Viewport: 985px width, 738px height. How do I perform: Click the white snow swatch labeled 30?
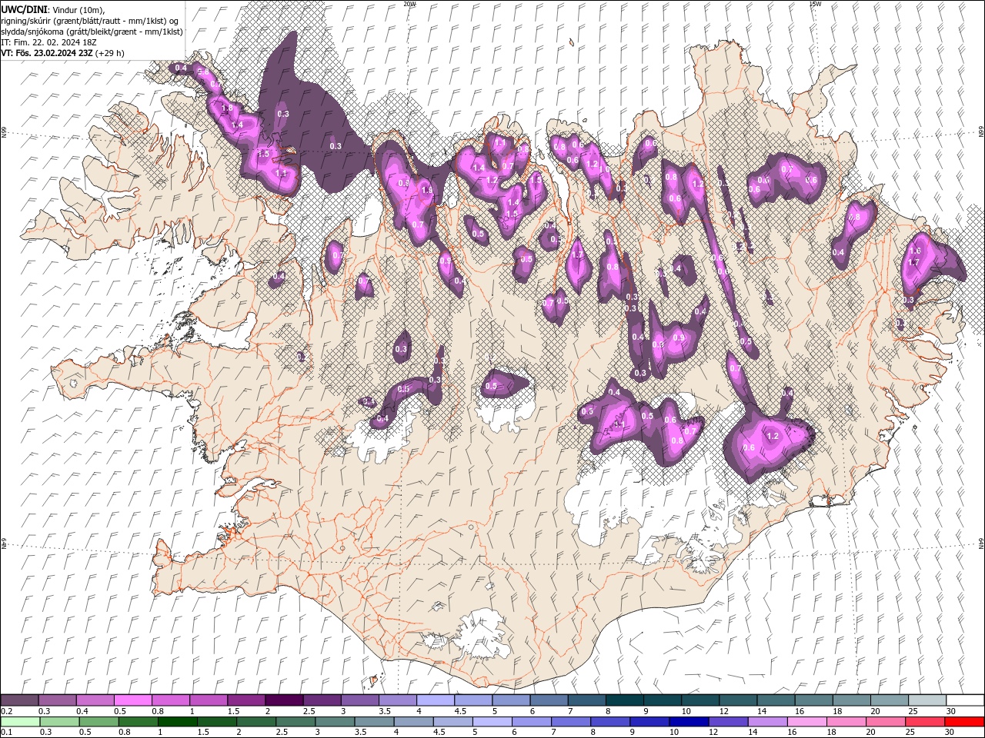coord(966,700)
